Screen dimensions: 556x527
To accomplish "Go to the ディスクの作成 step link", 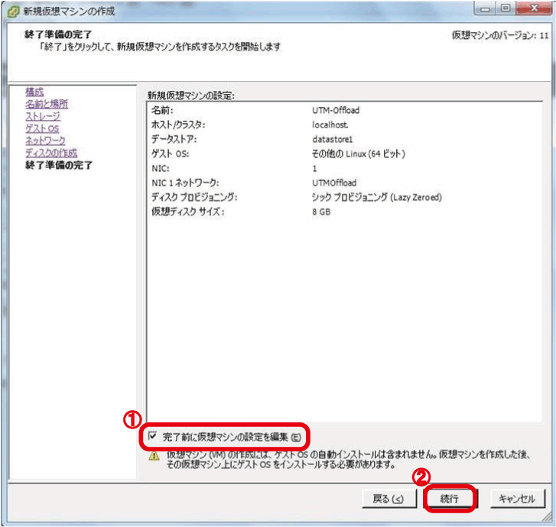I will (x=51, y=153).
